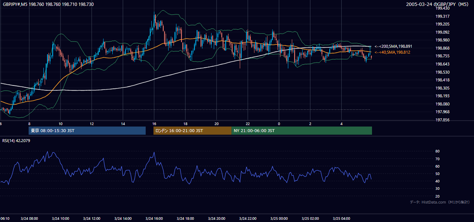Image resolution: width=474 pixels, height=222 pixels.
Task: Click hour tick 22 under price chart
Action: (248, 124)
